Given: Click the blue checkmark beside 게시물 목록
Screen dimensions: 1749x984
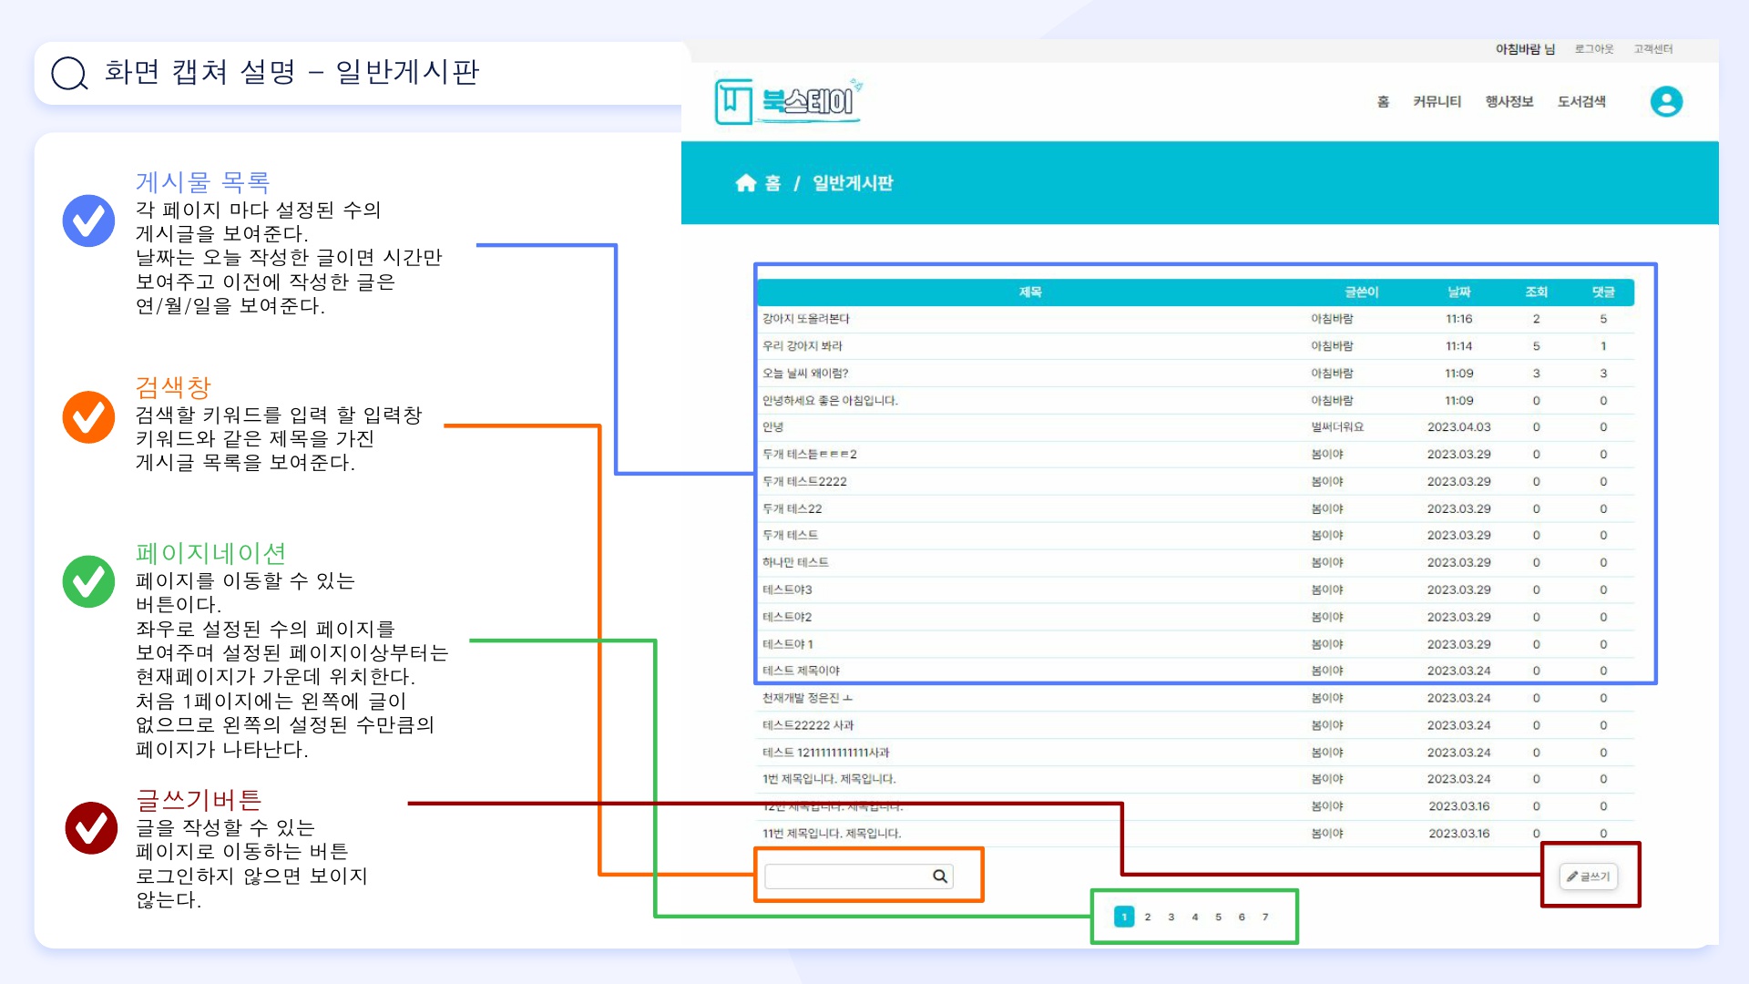Looking at the screenshot, I should click(x=88, y=220).
